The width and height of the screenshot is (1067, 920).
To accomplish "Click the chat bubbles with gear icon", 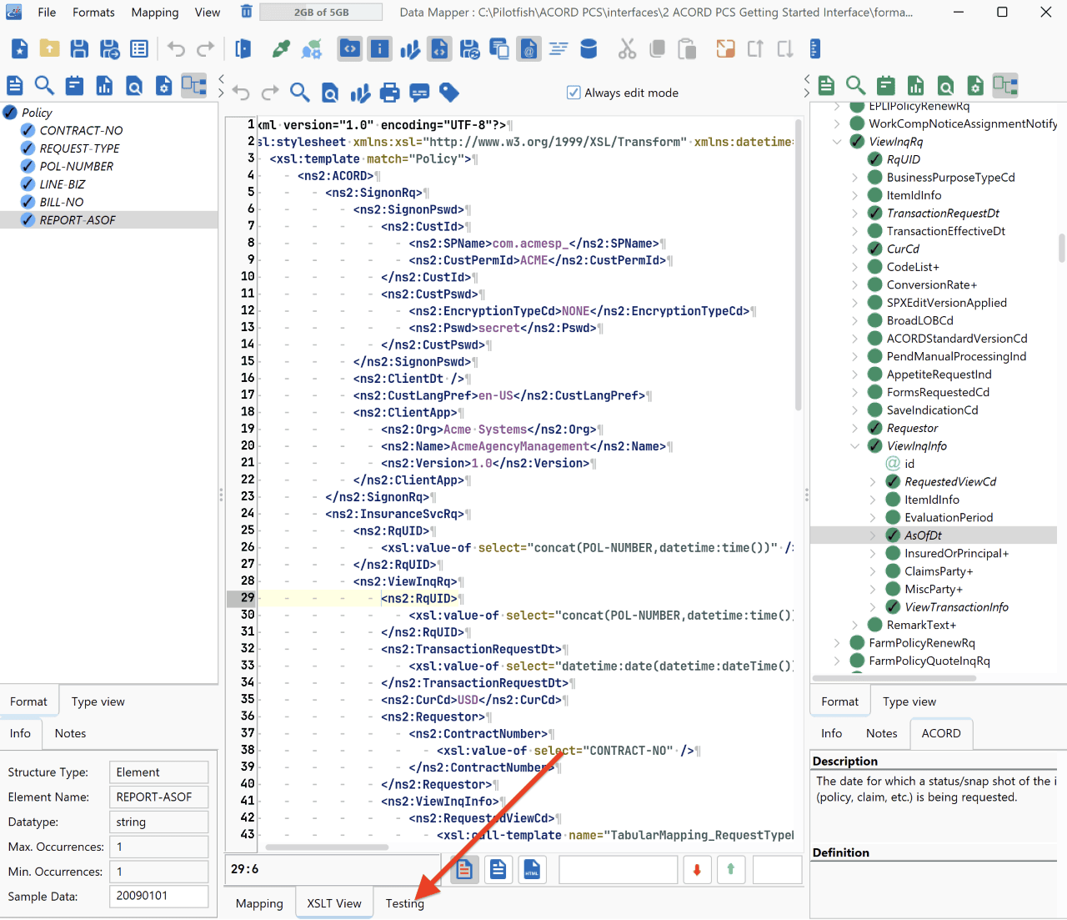I will (312, 48).
